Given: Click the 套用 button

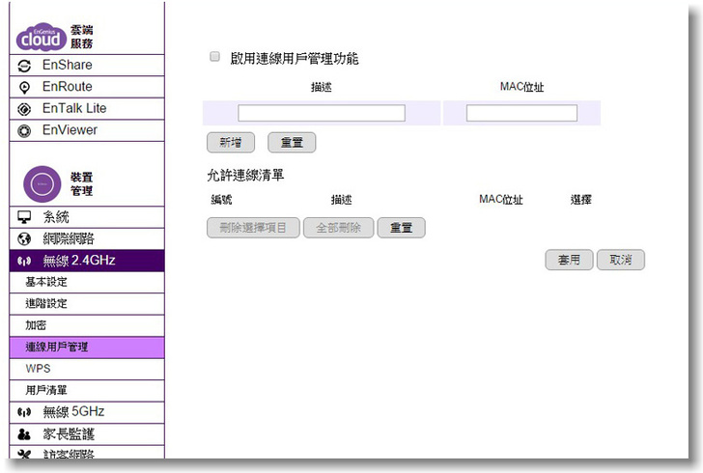Looking at the screenshot, I should pyautogui.click(x=569, y=260).
